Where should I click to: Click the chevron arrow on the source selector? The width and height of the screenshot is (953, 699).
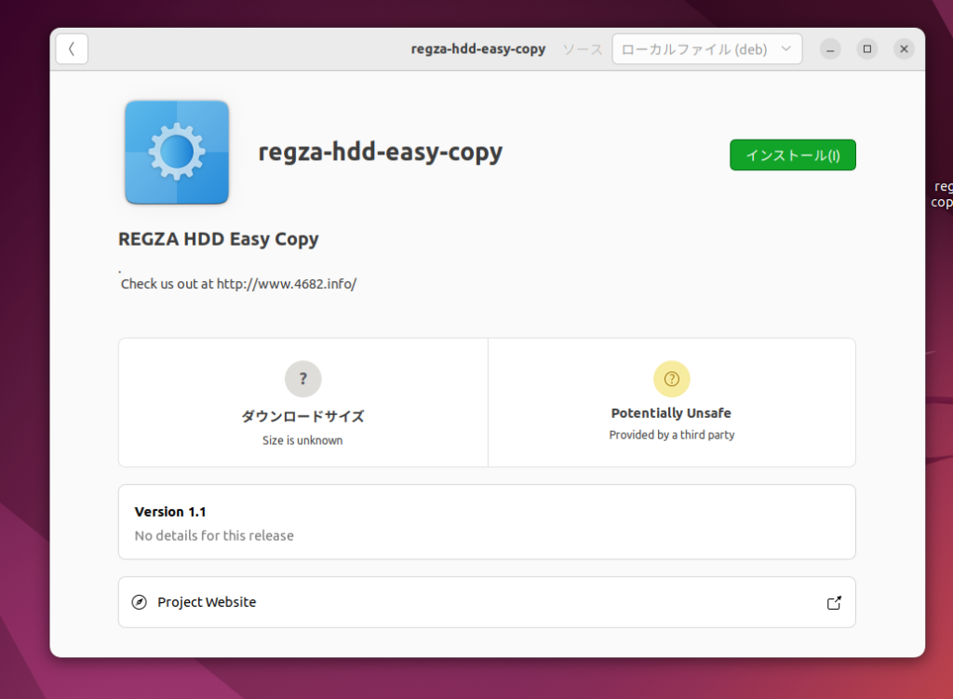pos(785,49)
